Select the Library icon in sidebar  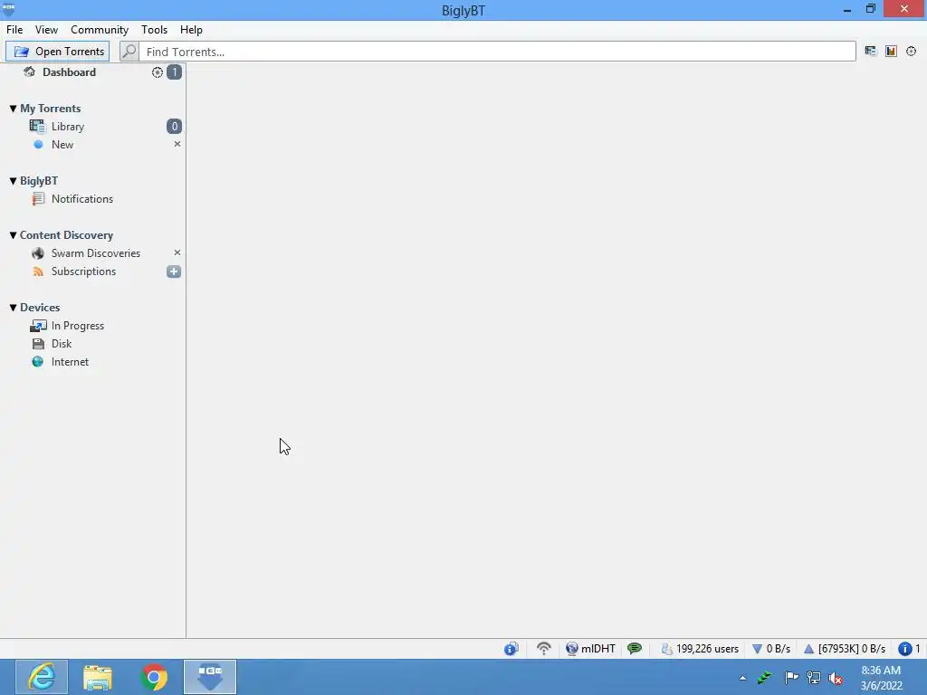(37, 127)
